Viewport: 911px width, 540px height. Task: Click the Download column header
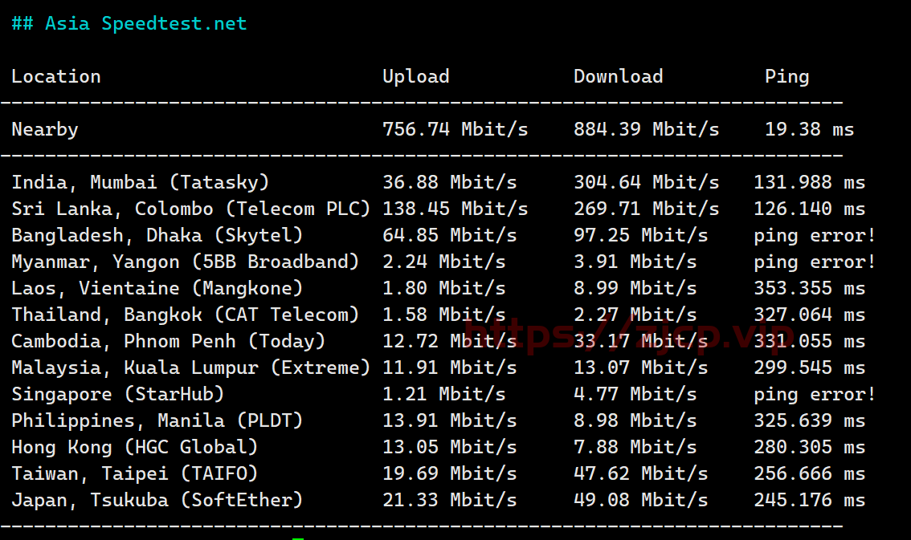click(x=619, y=76)
